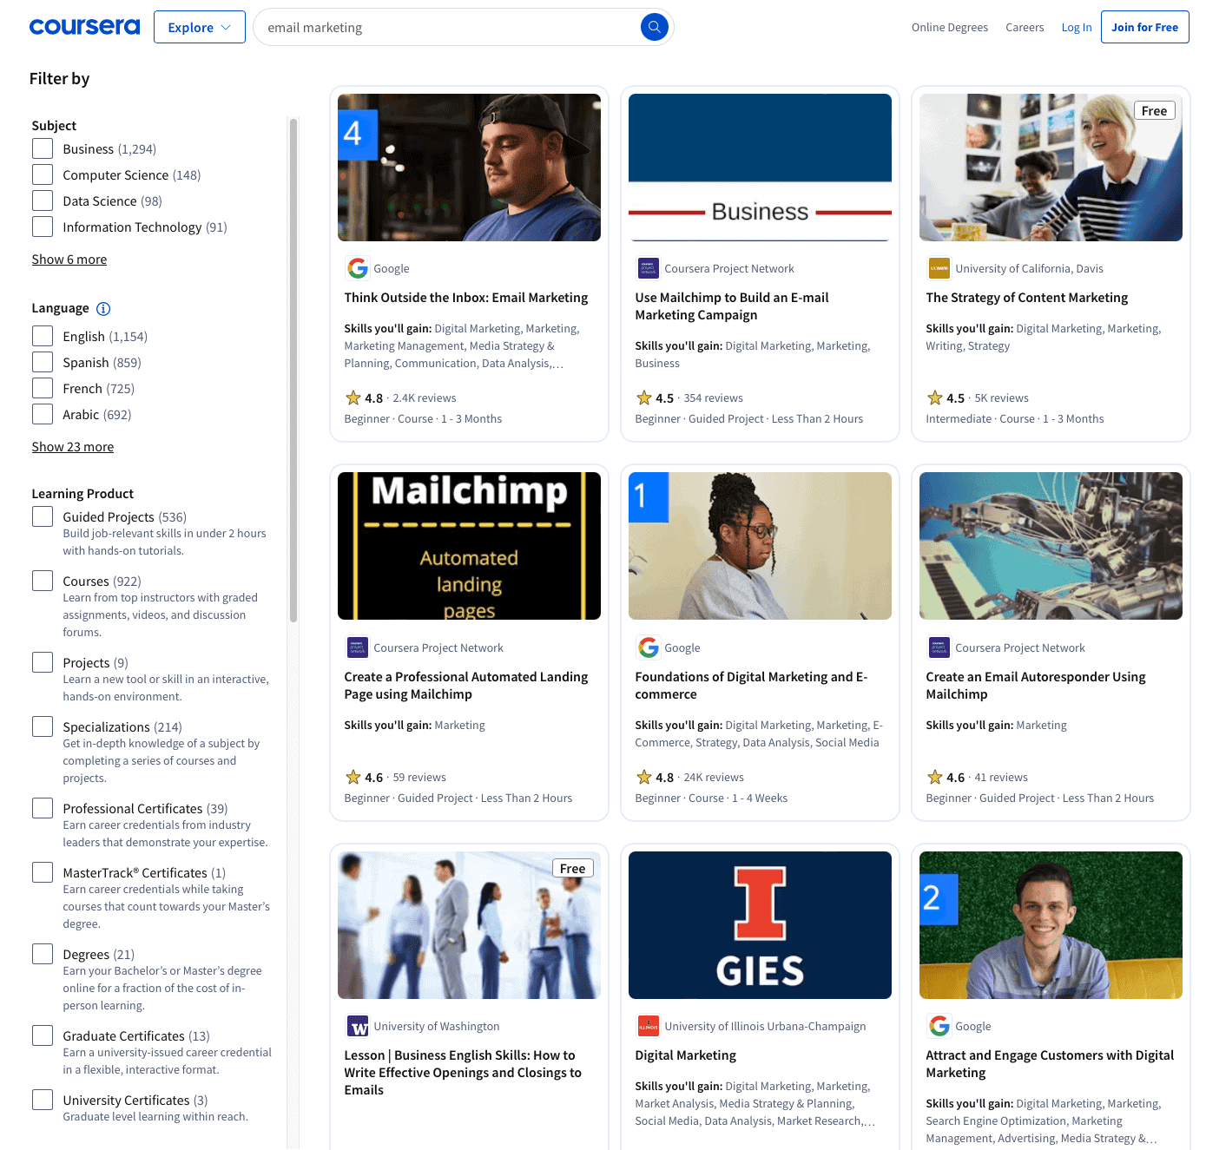Open the Digital Marketing course title
Image resolution: width=1206 pixels, height=1150 pixels.
(686, 1055)
